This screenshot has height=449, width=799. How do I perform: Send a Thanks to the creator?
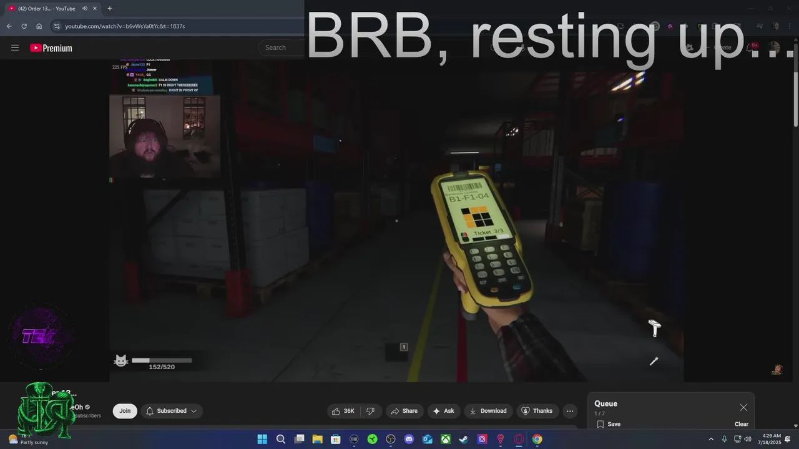coord(537,411)
